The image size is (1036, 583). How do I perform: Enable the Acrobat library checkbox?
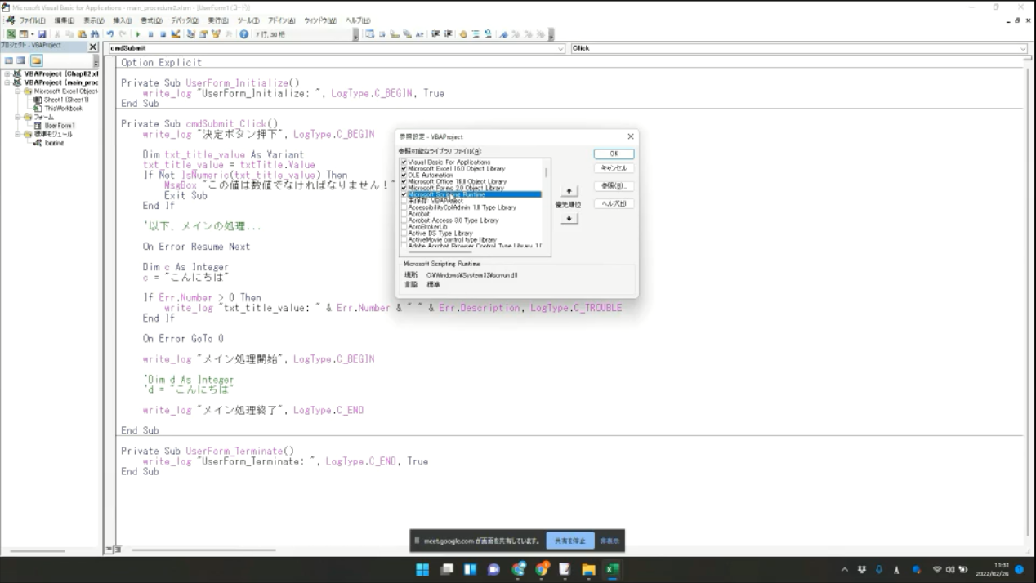[404, 214]
